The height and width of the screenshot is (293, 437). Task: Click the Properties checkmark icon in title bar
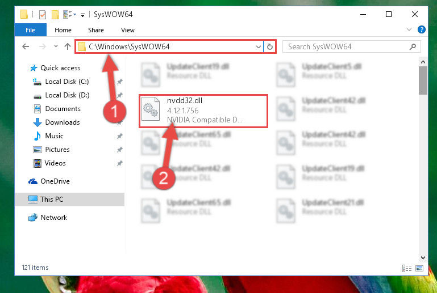(43, 15)
